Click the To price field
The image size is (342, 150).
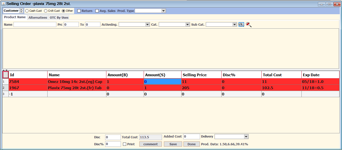(93, 24)
